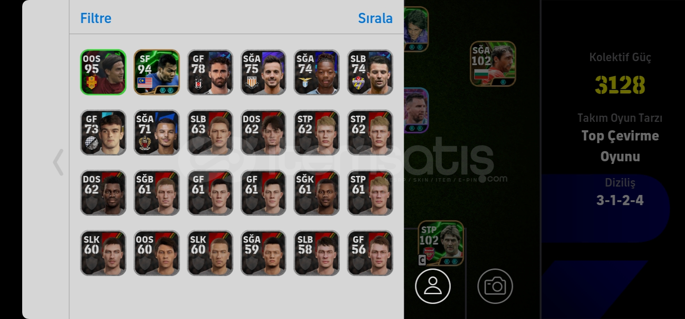Select the SĞA 102 player on pitch
Viewport: 685px width, 319px height.
[493, 64]
